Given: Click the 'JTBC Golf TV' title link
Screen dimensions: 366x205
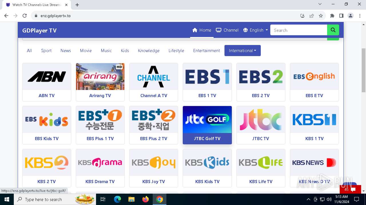Looking at the screenshot, I should 207,139.
